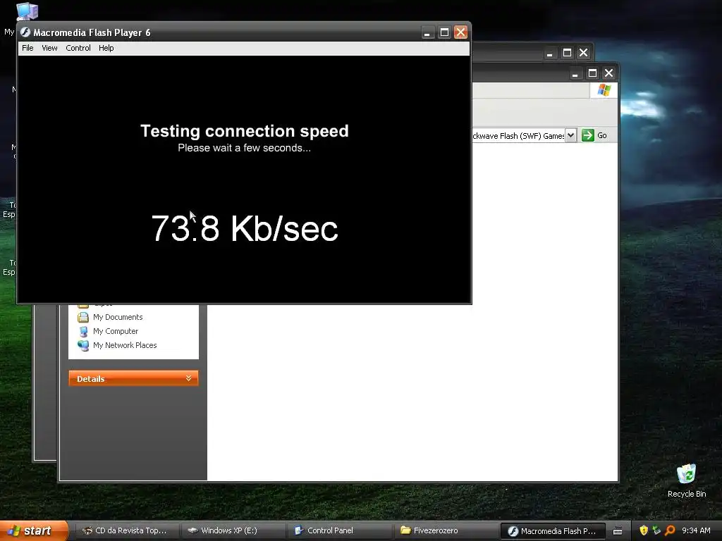Switch to Control Panel taskbar item
The image size is (722, 541).
point(338,531)
